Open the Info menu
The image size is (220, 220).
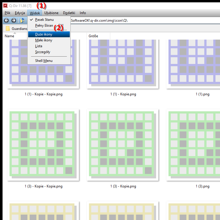(83, 13)
